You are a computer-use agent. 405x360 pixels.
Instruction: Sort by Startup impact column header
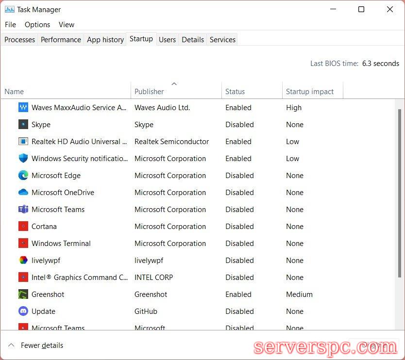tap(310, 91)
